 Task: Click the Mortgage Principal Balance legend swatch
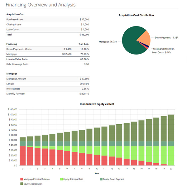pos(22,179)
